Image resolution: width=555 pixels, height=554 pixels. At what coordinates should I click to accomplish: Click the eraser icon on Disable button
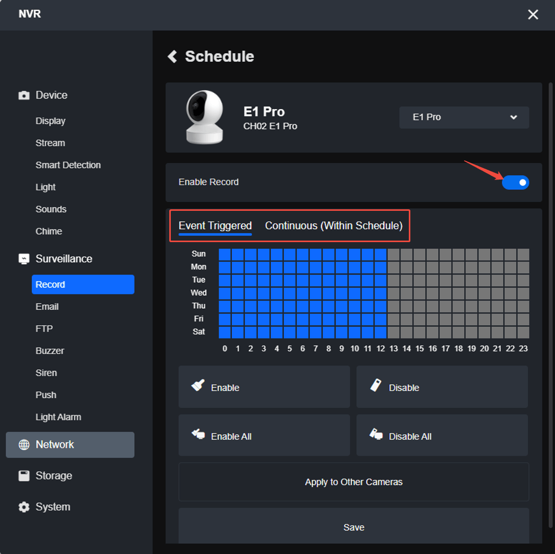coord(375,385)
